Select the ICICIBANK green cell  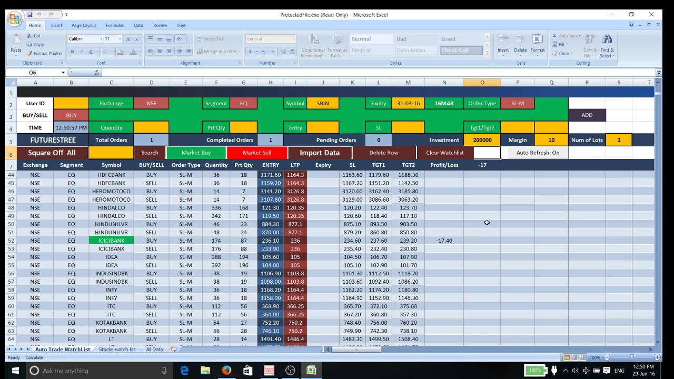pyautogui.click(x=111, y=241)
